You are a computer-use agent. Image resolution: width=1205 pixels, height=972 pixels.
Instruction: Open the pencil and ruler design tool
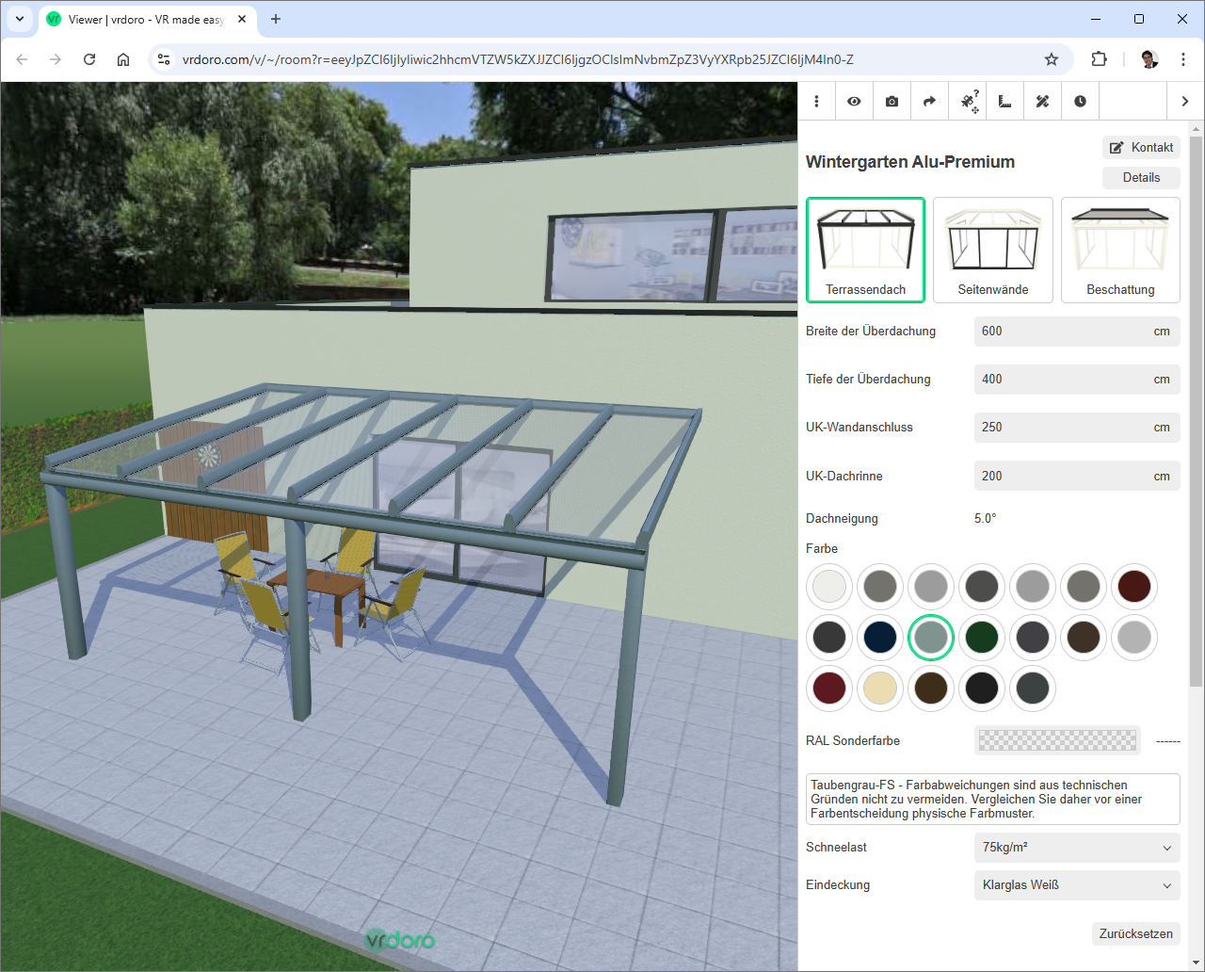point(1042,102)
